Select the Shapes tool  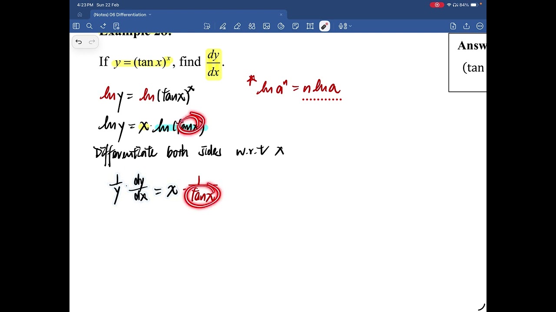click(252, 26)
